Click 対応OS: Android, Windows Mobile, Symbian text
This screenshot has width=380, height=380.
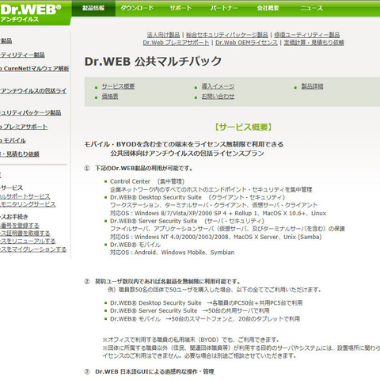pyautogui.click(x=172, y=253)
